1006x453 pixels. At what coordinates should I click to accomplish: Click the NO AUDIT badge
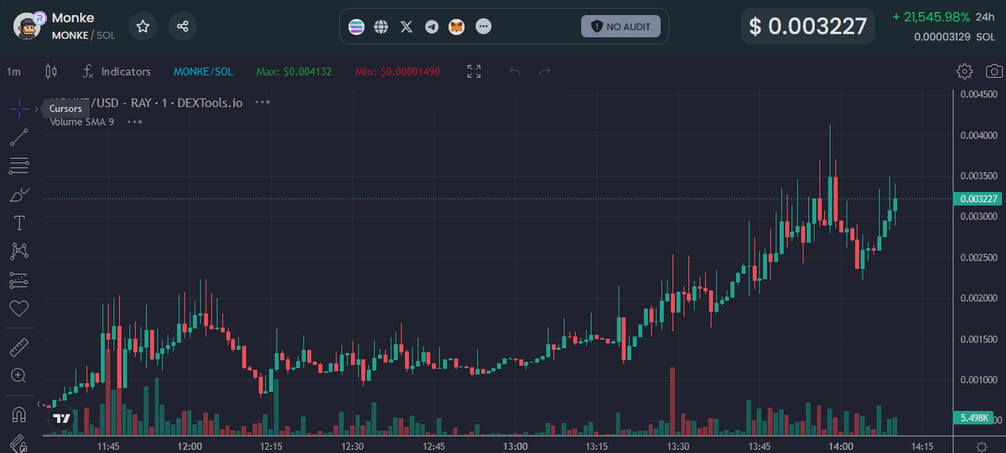coord(620,27)
